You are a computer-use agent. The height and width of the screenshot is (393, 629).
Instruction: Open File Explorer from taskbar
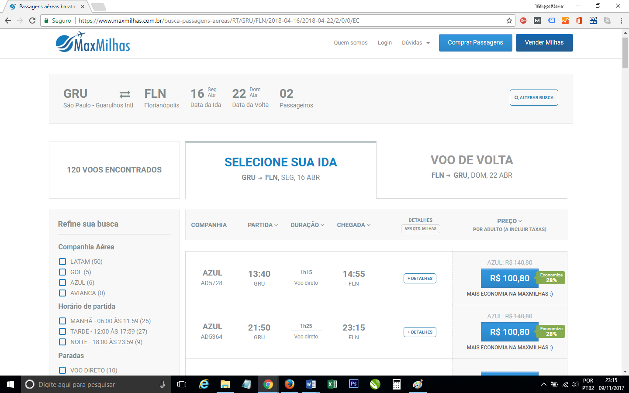pyautogui.click(x=225, y=384)
